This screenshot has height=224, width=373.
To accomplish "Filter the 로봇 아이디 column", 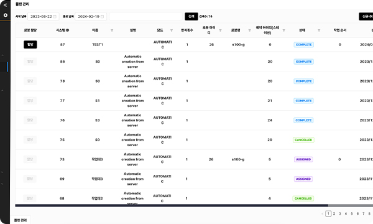I will [220, 30].
